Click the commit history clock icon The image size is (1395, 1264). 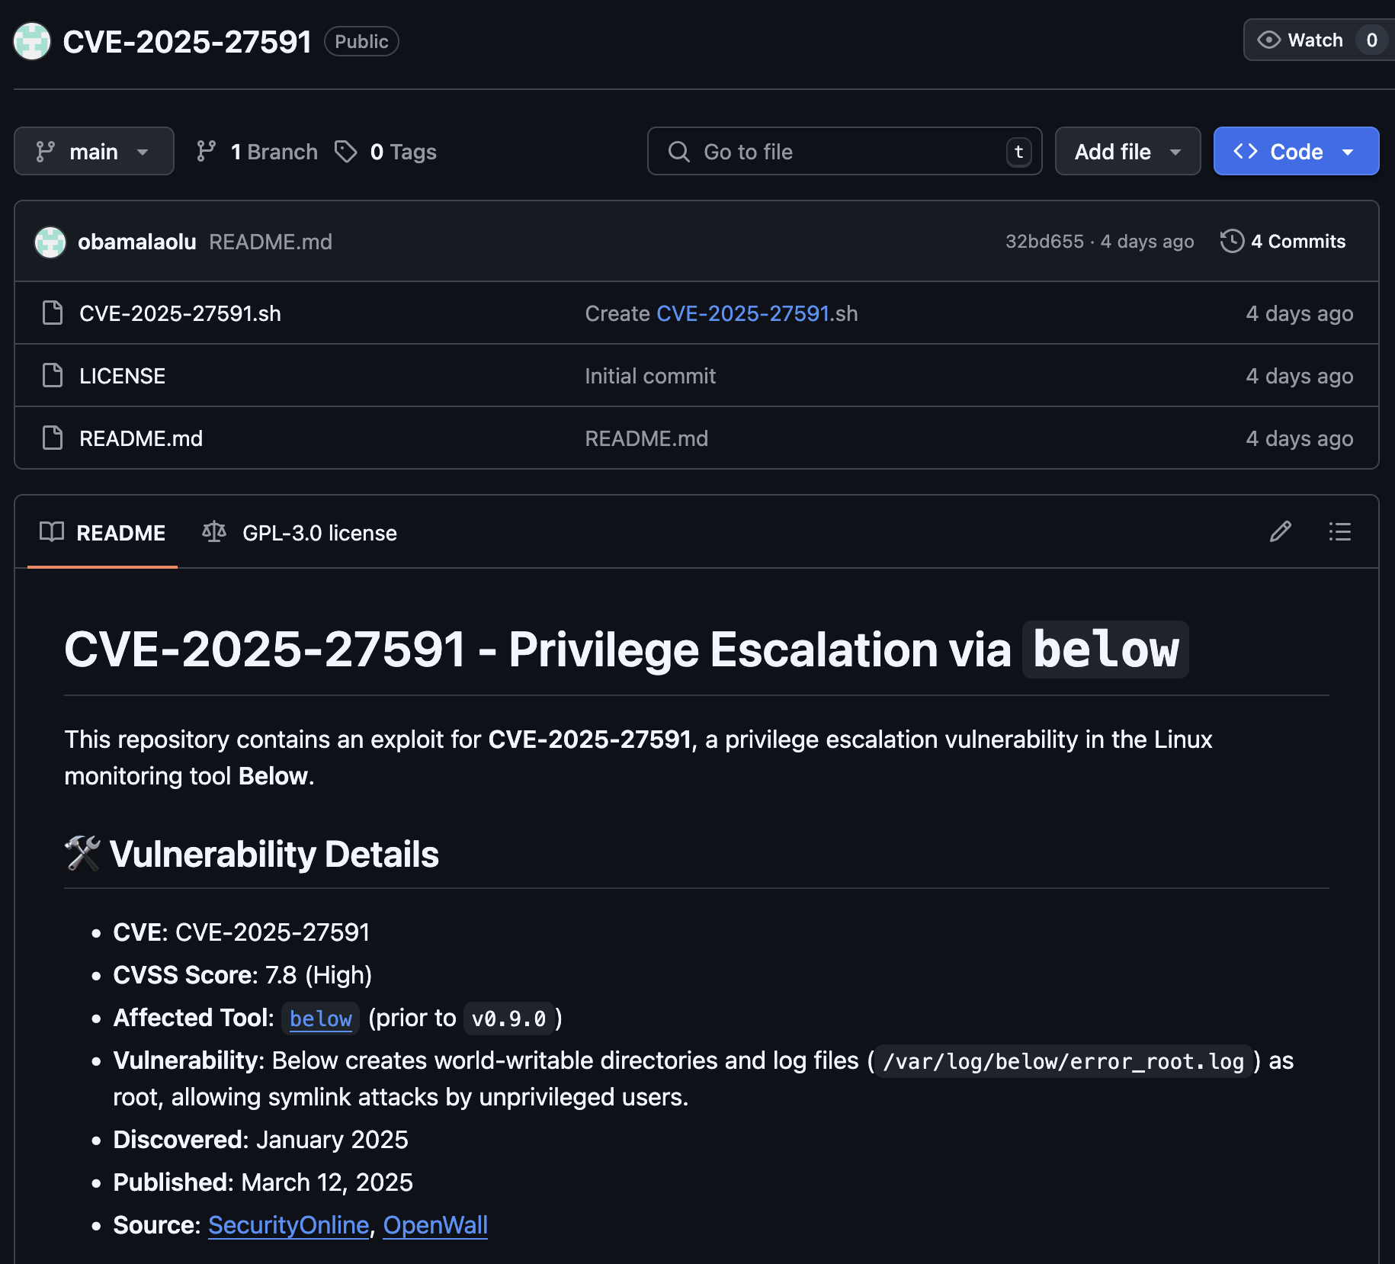1232,242
